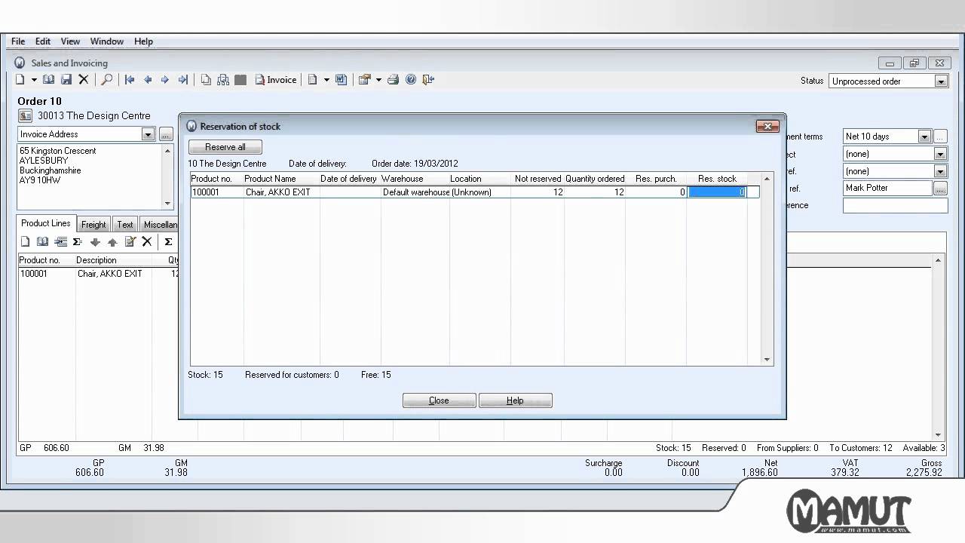Open the first (none) dropdown
Viewport: 965px width, 543px height.
click(940, 154)
